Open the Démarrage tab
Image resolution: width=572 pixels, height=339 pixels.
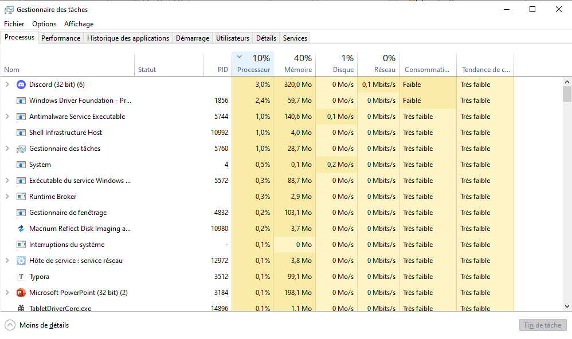[x=192, y=38]
